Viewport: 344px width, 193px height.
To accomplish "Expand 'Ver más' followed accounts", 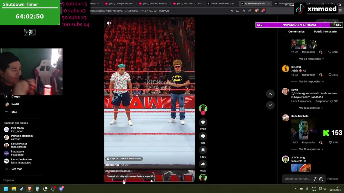I will (x=17, y=169).
